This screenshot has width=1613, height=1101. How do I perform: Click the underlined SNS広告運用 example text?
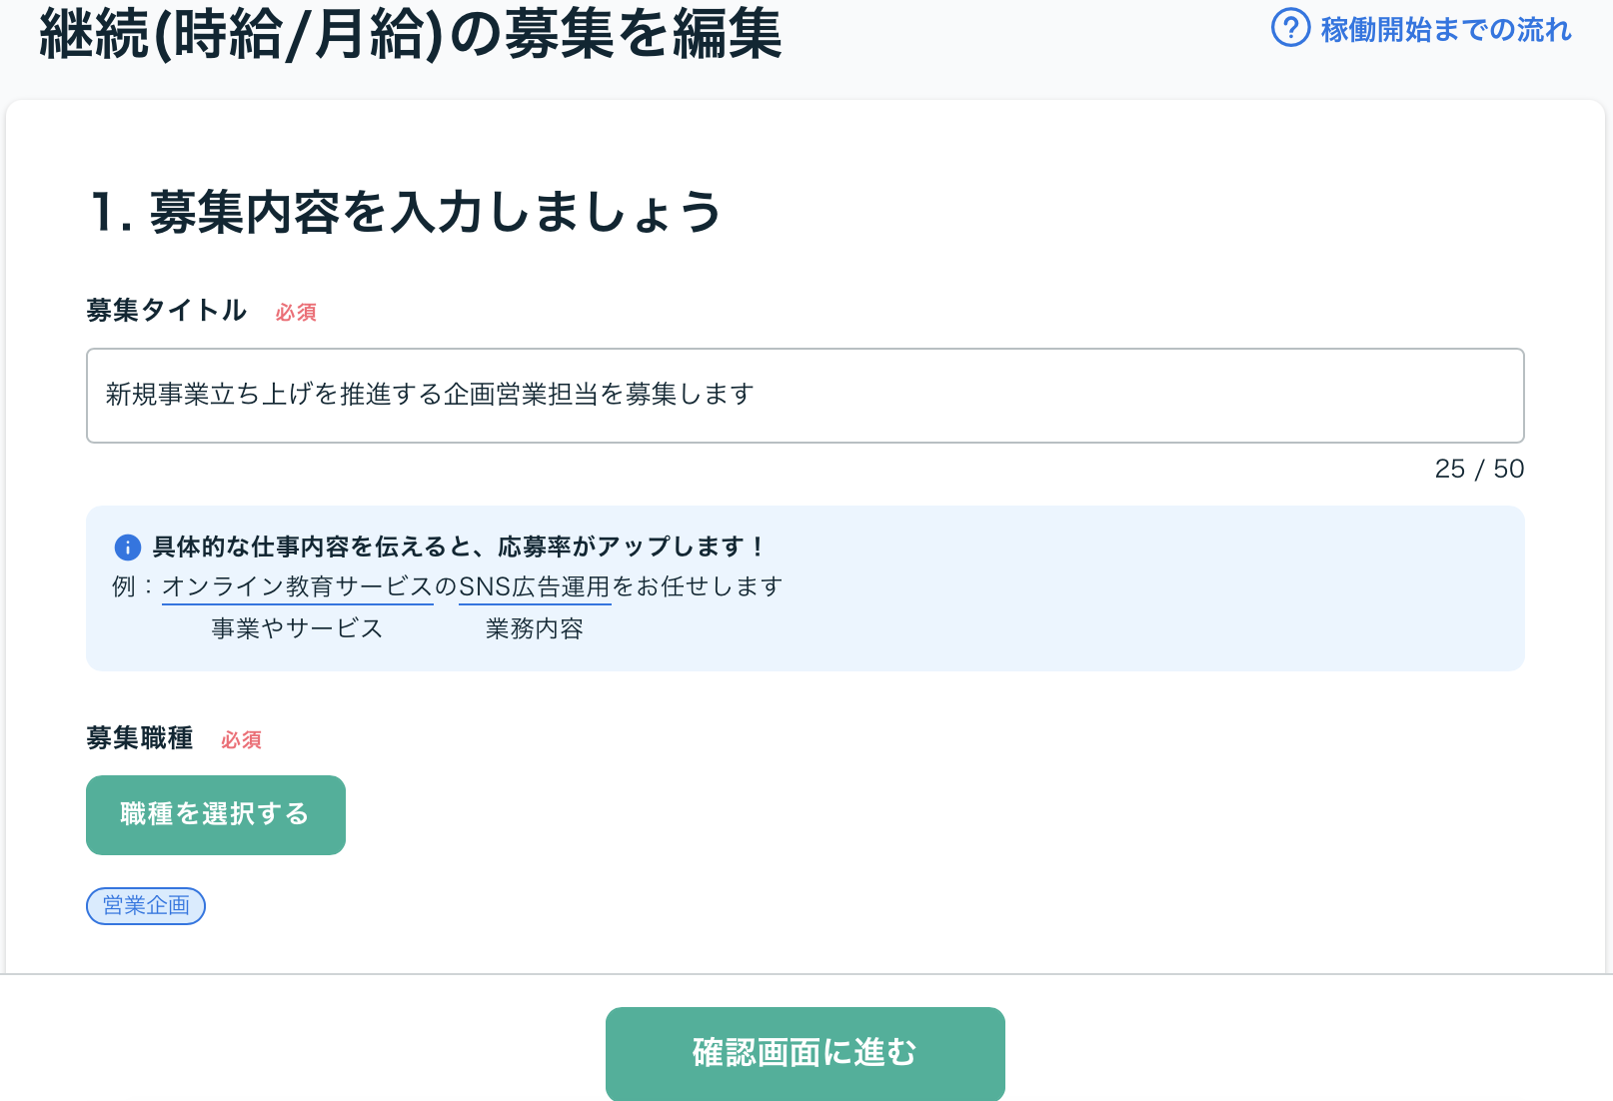click(x=534, y=586)
